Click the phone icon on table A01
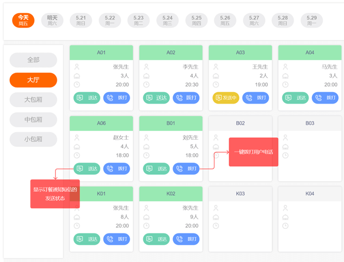Viewport: 344px width, 262px height. click(110, 98)
